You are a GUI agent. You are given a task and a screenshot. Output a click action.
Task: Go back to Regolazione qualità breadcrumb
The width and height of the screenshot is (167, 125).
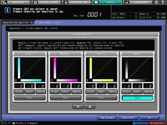pos(15,23)
